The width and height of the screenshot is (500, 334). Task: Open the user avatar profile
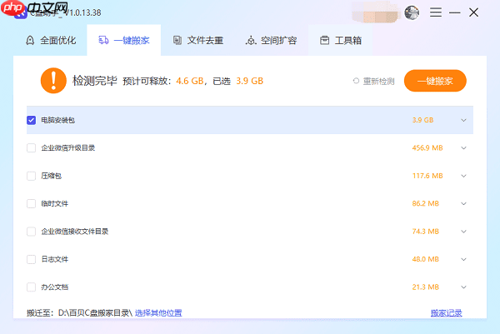point(412,12)
